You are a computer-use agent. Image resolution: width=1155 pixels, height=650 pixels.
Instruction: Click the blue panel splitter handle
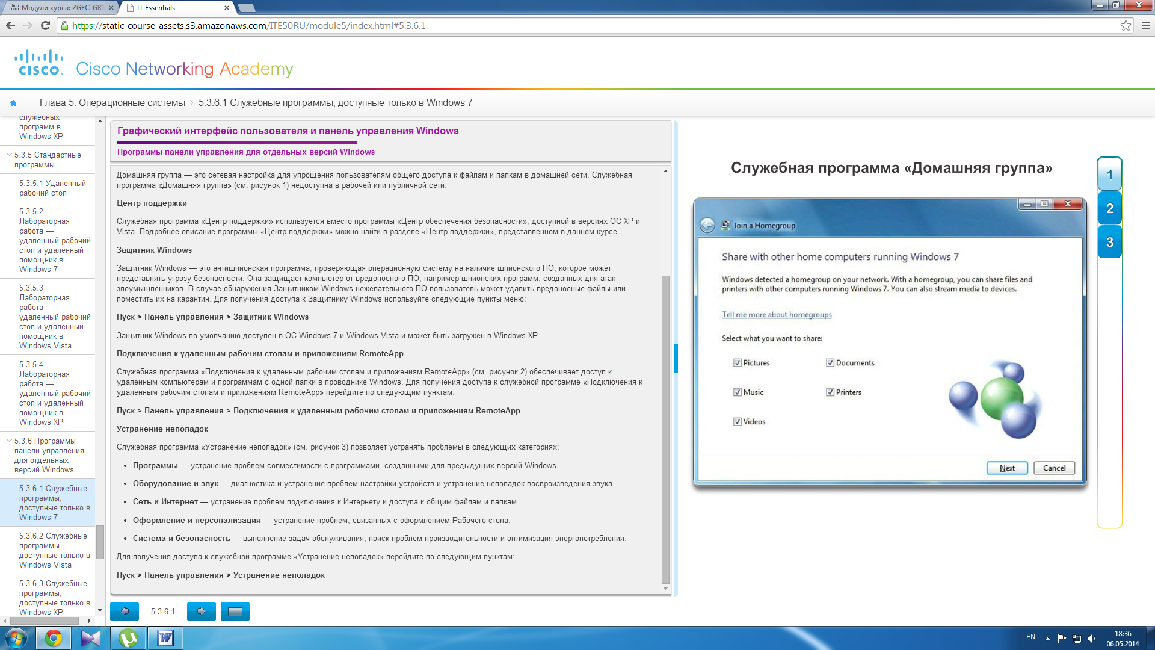[676, 359]
